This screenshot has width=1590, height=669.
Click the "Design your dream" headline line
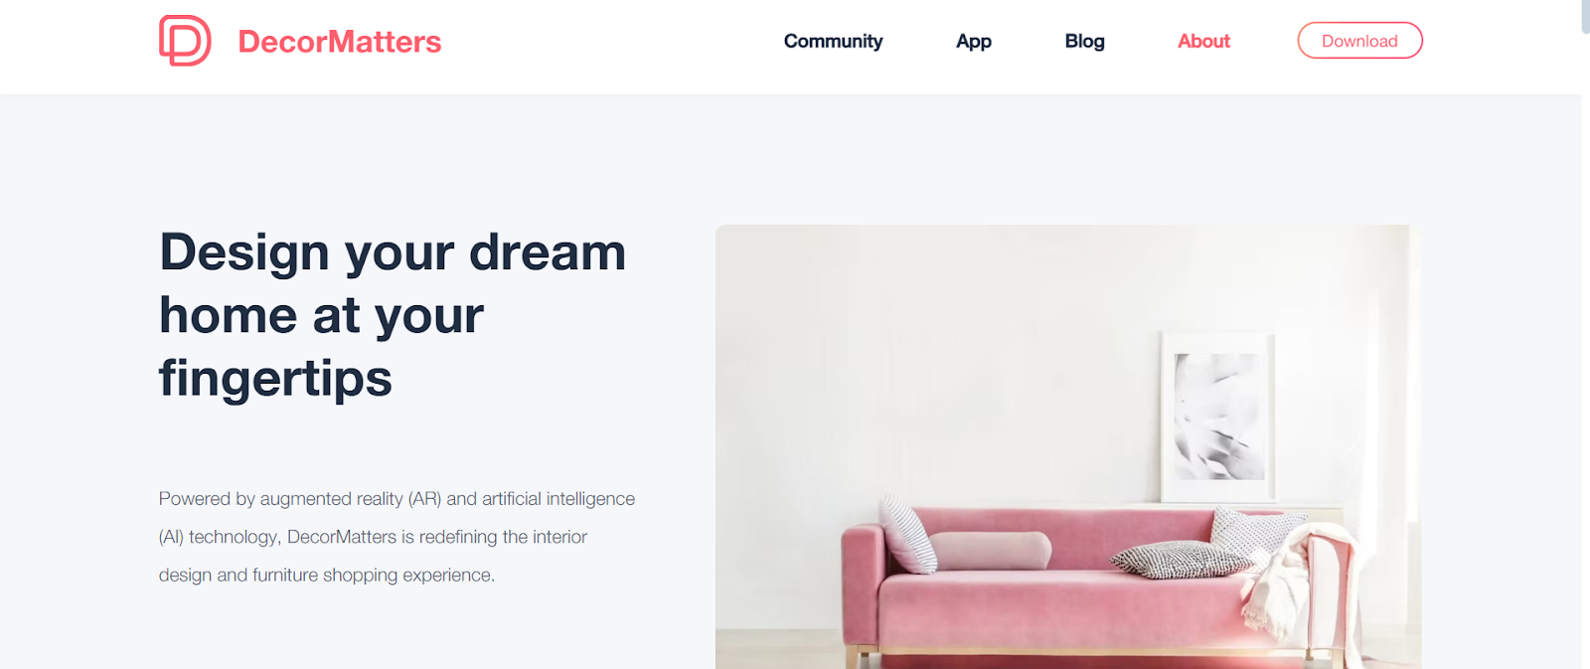(393, 252)
